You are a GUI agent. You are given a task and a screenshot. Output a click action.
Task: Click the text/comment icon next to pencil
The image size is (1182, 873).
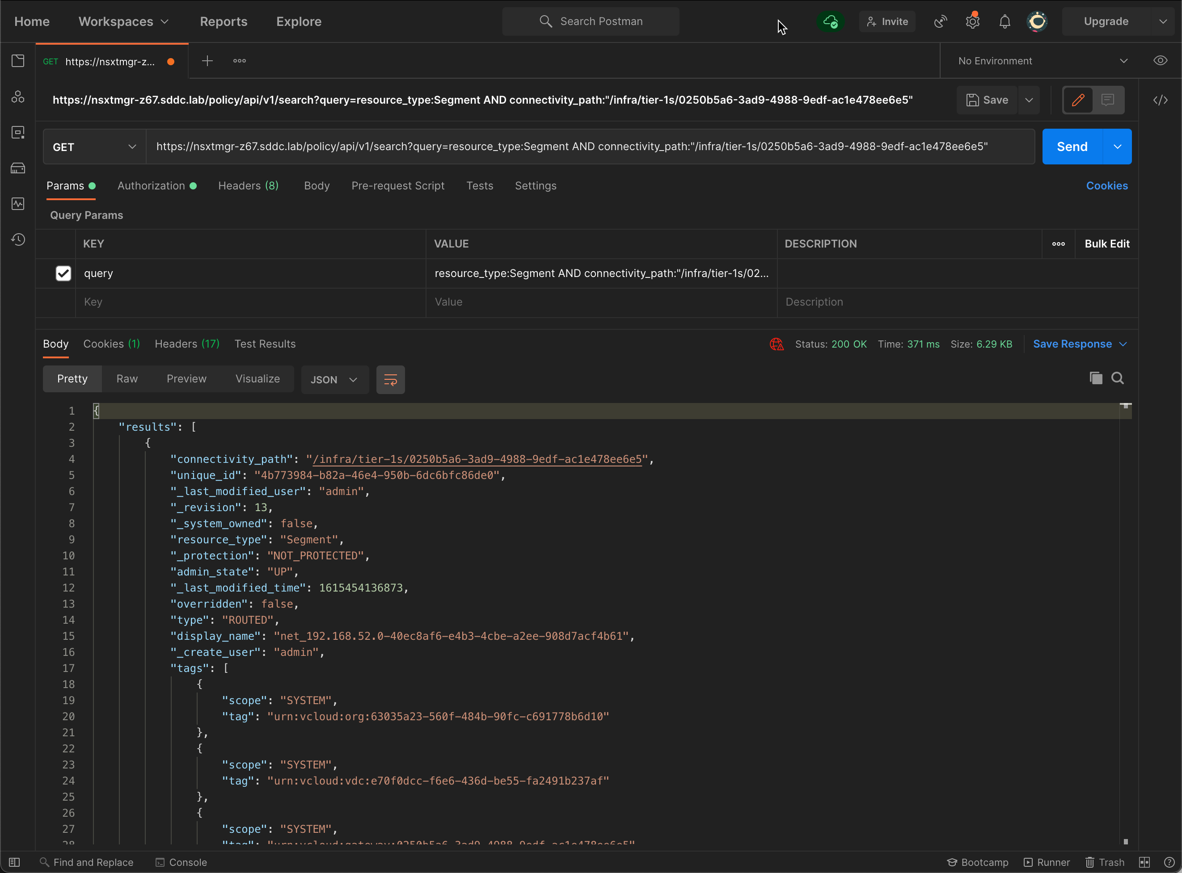pyautogui.click(x=1109, y=100)
